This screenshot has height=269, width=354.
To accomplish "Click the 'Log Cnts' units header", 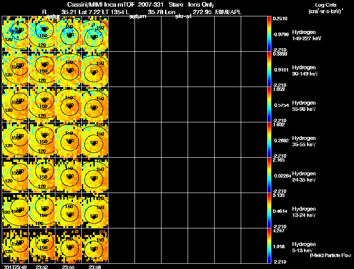I will [x=326, y=5].
